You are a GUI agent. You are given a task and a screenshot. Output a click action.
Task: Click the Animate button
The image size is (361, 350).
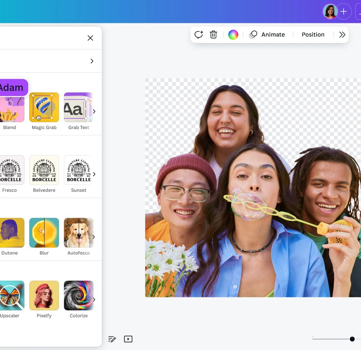(267, 35)
